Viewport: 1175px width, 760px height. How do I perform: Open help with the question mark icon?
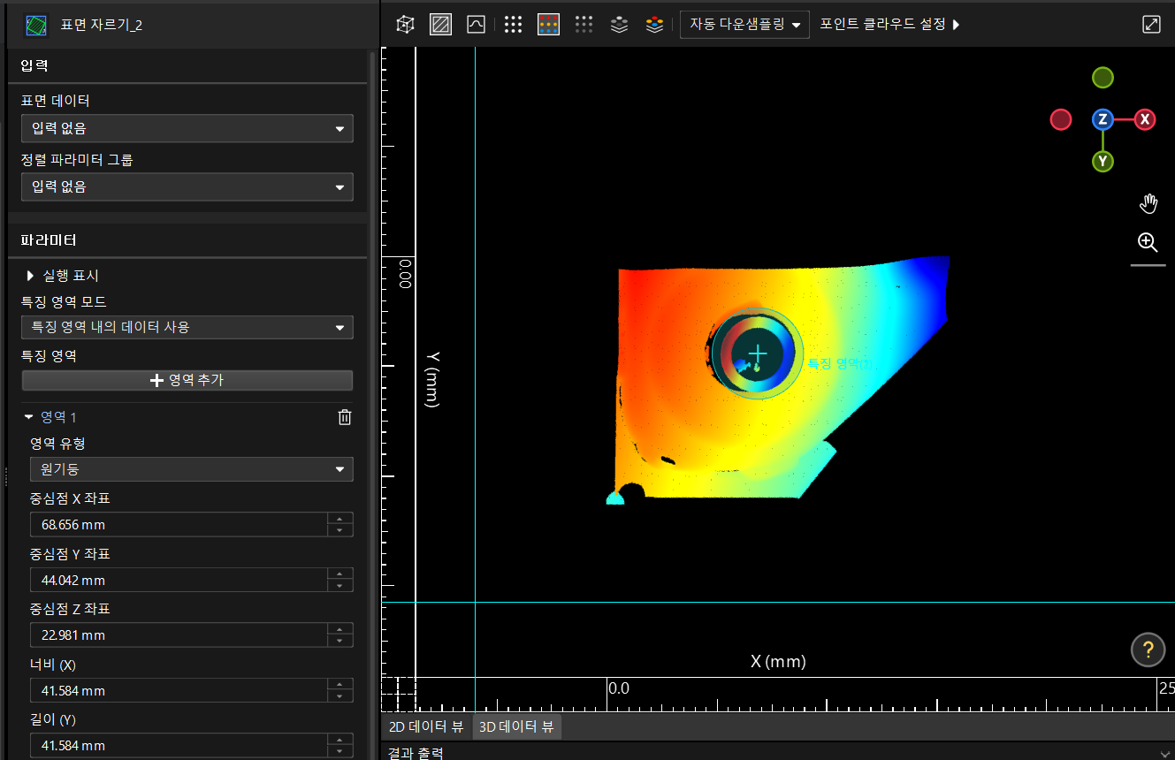(x=1148, y=650)
